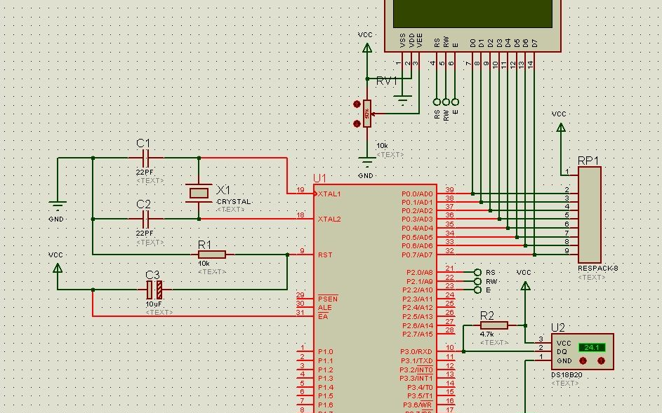Viewport: 662px width, 413px height.
Task: Click the 22PF value under C2
Action: pyautogui.click(x=145, y=233)
